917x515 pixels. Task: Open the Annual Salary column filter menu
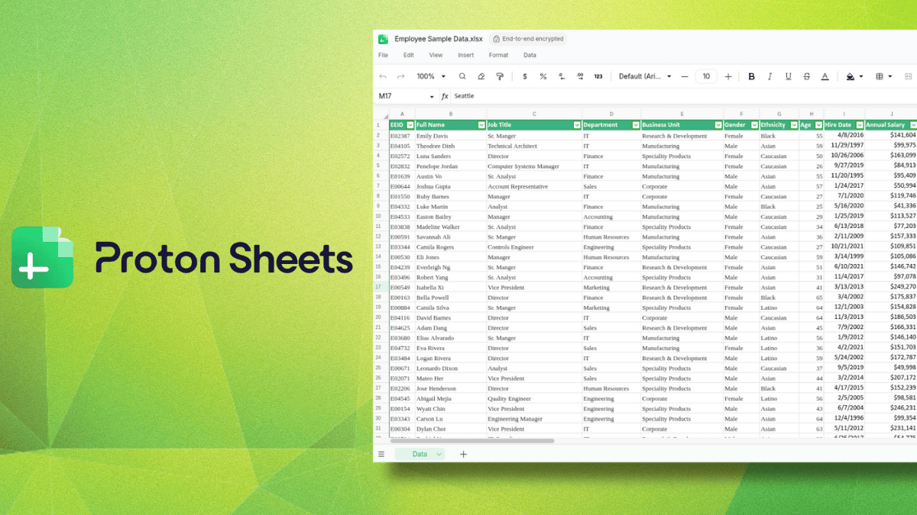point(914,124)
